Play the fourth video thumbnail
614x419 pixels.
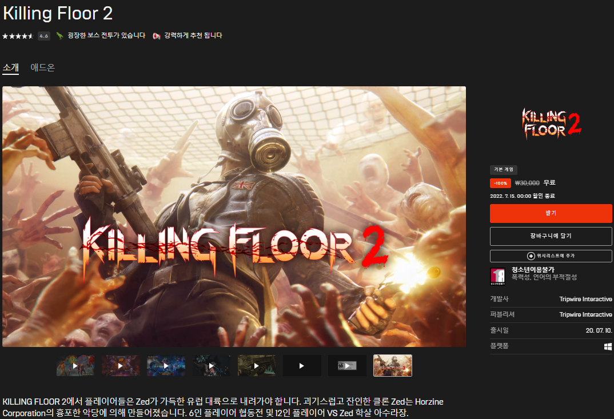click(212, 366)
